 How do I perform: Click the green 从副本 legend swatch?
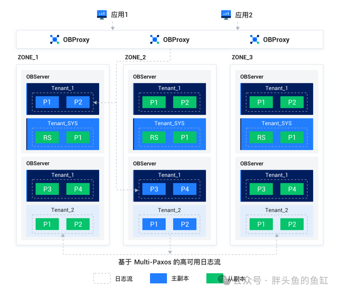(215, 278)
